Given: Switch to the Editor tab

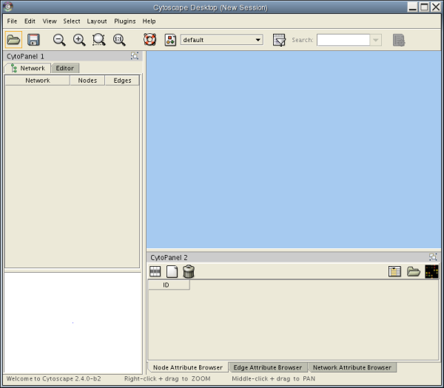Looking at the screenshot, I should point(64,68).
